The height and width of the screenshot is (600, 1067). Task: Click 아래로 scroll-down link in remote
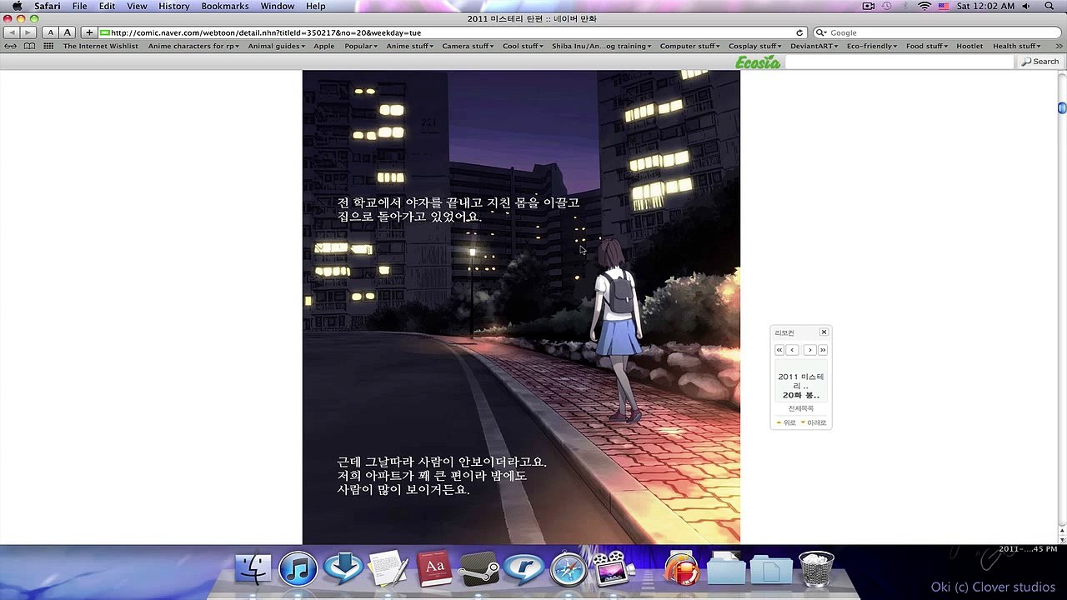[x=814, y=422]
